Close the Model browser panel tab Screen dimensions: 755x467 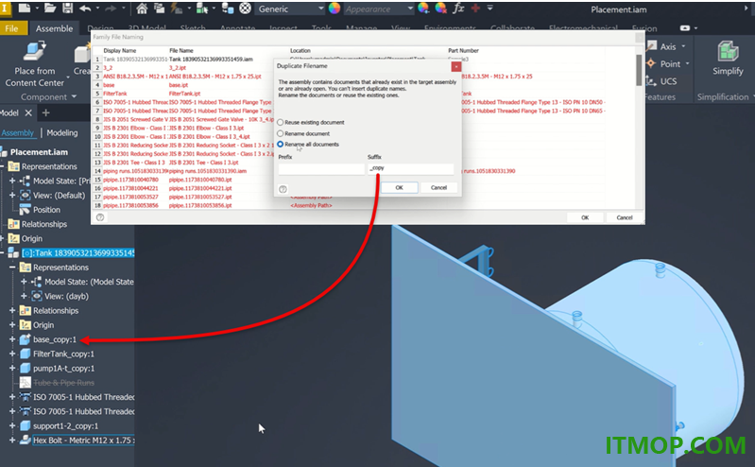28,112
